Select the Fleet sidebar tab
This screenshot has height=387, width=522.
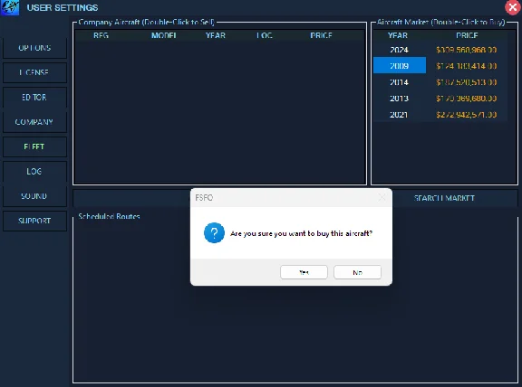pyautogui.click(x=34, y=146)
